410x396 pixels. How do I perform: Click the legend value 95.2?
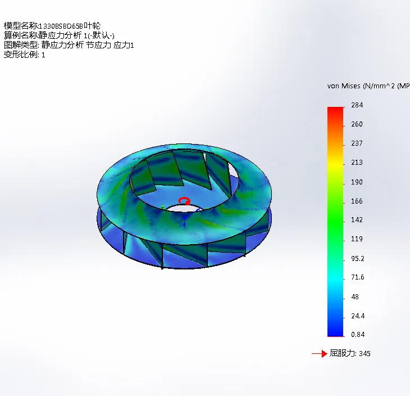(x=358, y=259)
